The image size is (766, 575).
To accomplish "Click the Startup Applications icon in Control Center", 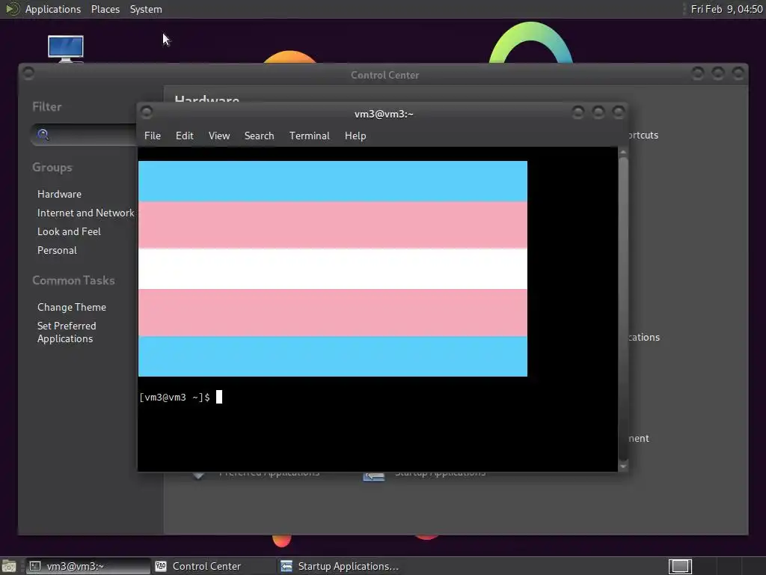I will click(374, 475).
